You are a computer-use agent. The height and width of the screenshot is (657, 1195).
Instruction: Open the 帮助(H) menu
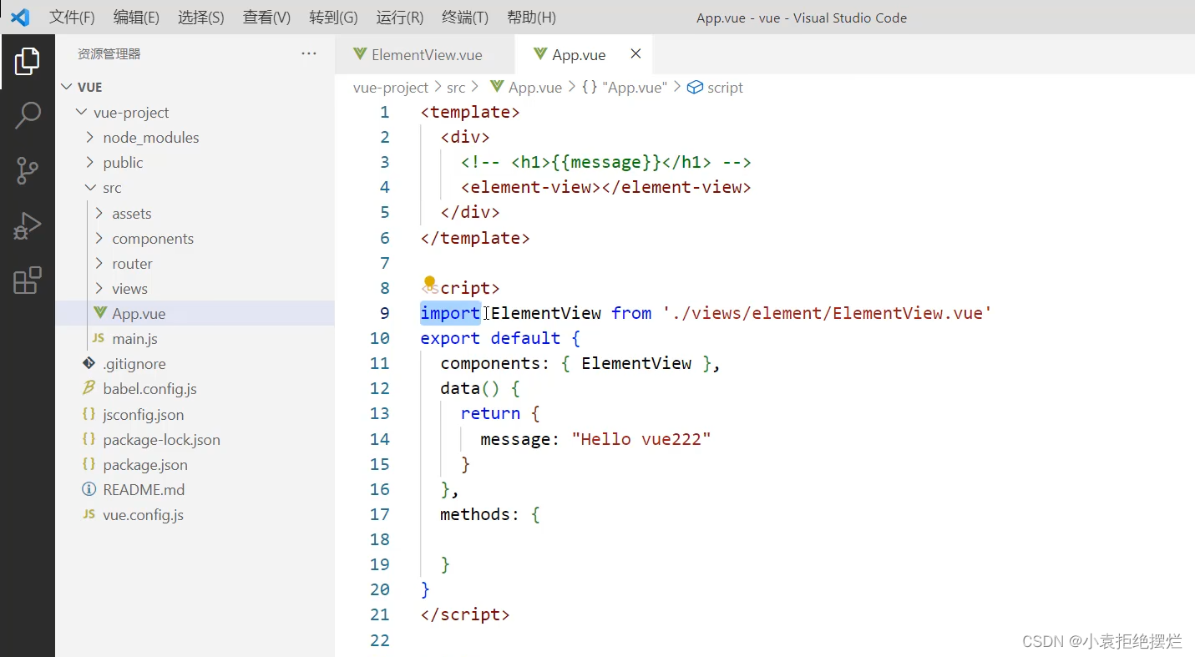pyautogui.click(x=531, y=18)
